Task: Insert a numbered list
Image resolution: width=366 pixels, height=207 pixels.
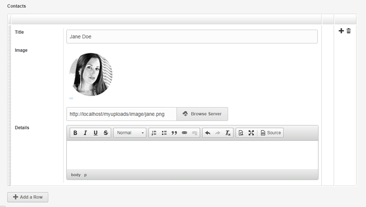Action: click(x=154, y=133)
